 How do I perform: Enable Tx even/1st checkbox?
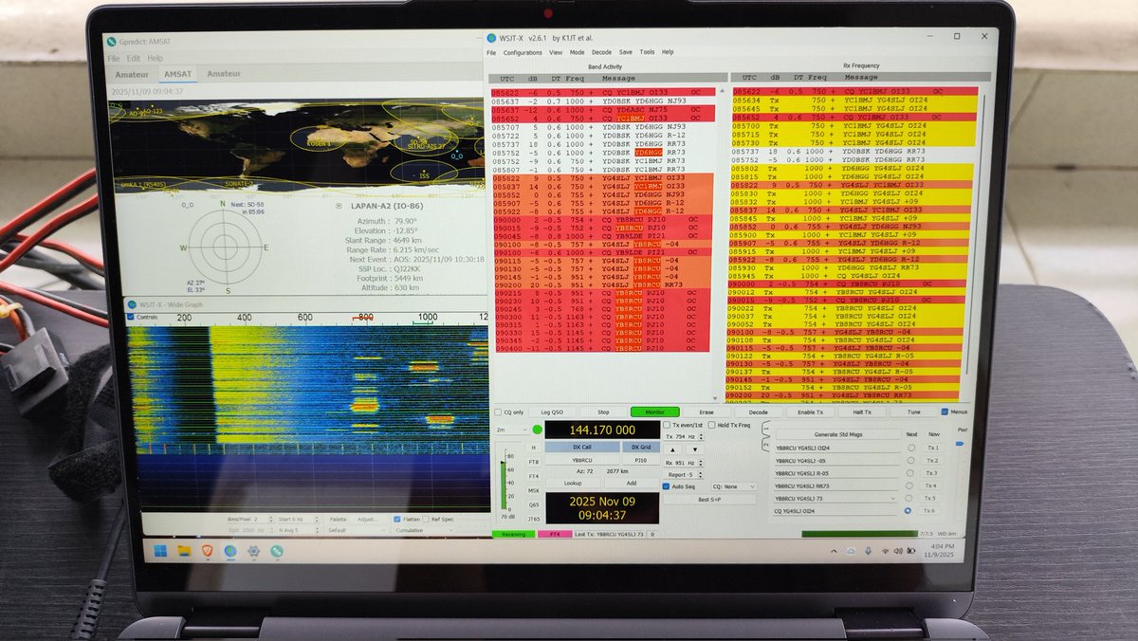tap(666, 425)
